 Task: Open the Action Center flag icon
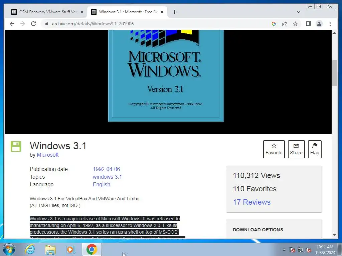[x=292, y=250]
